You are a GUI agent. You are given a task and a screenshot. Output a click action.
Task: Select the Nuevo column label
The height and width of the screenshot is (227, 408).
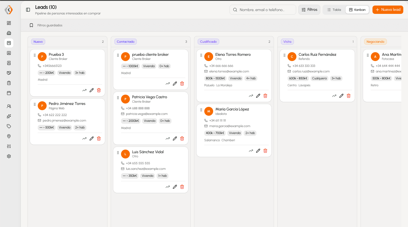click(x=38, y=42)
